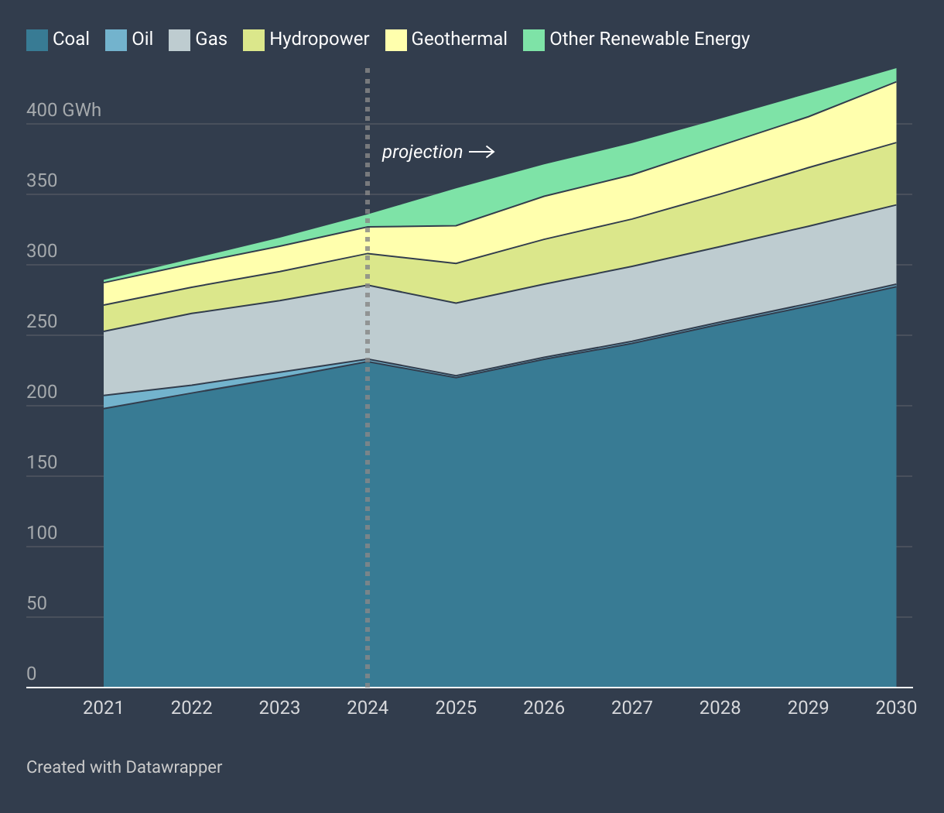Click the Geothermal legend label
This screenshot has width=944, height=813.
coord(459,39)
